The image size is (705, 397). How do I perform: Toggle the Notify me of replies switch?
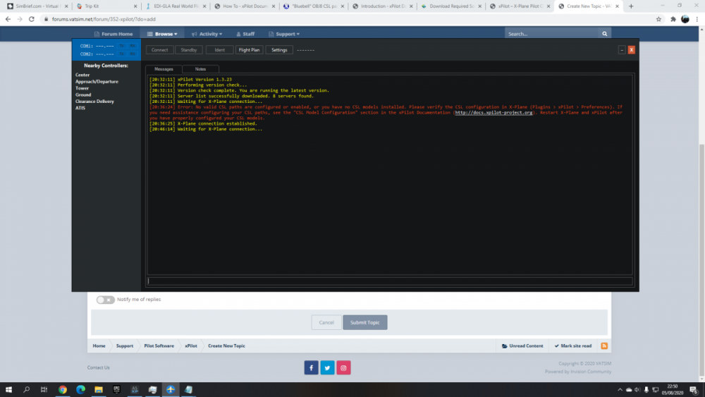point(105,300)
